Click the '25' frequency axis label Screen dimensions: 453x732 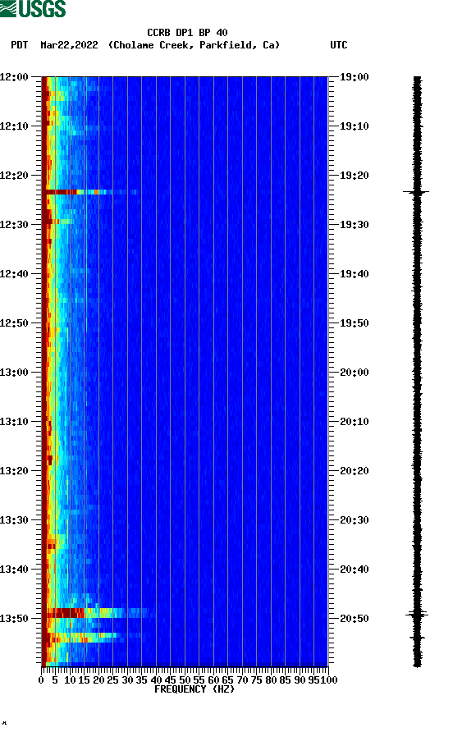pyautogui.click(x=113, y=680)
